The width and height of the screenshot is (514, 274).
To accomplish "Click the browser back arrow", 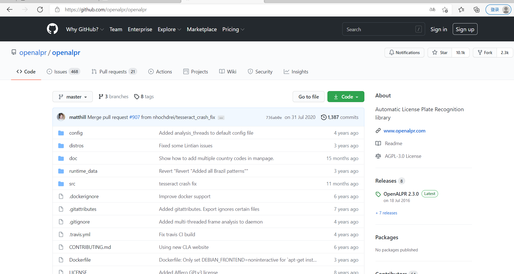I will [10, 10].
